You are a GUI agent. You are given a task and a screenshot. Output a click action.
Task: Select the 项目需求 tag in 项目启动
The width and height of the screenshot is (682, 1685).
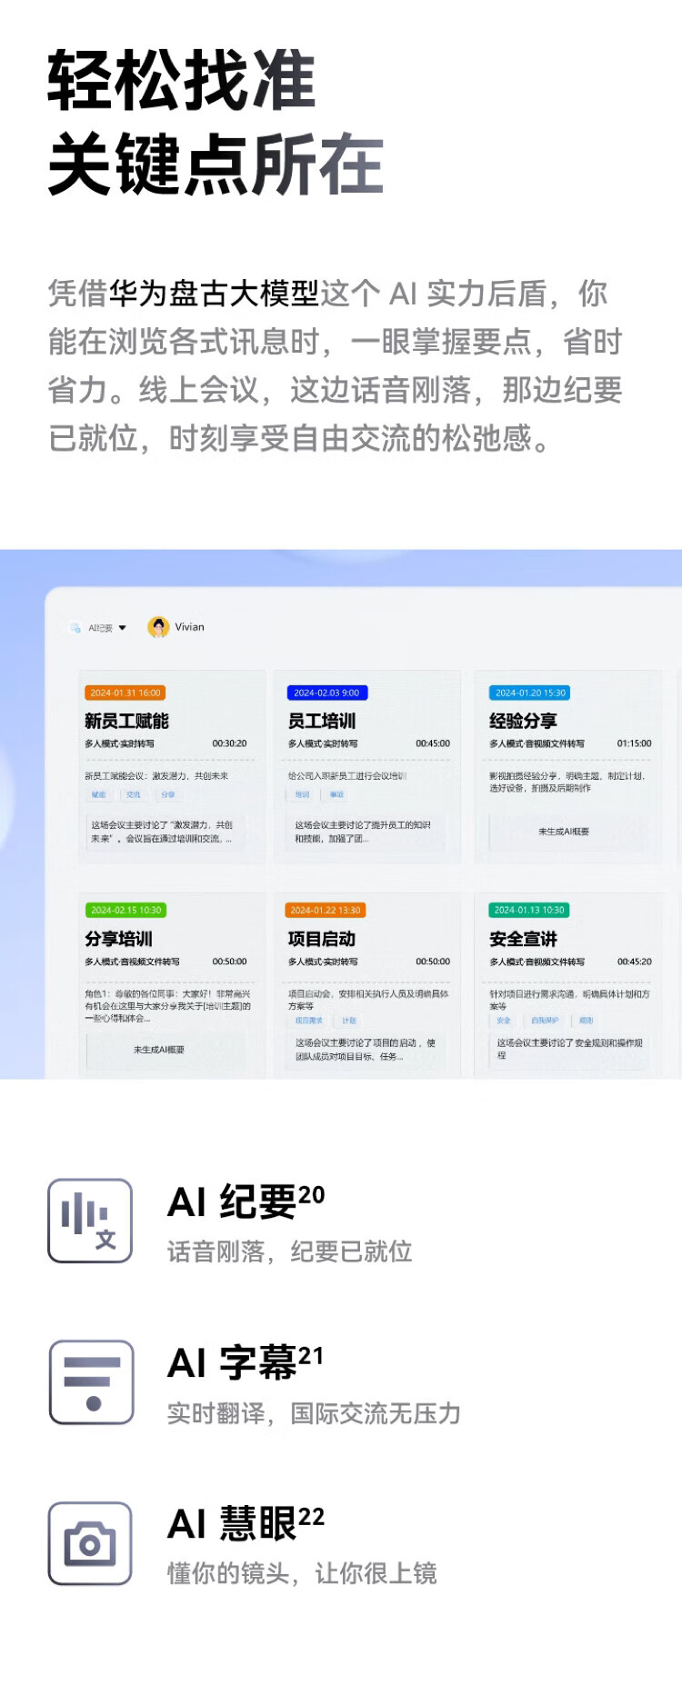click(x=309, y=1021)
